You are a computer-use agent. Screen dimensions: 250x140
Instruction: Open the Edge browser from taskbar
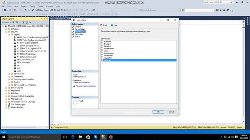(x=73, y=137)
